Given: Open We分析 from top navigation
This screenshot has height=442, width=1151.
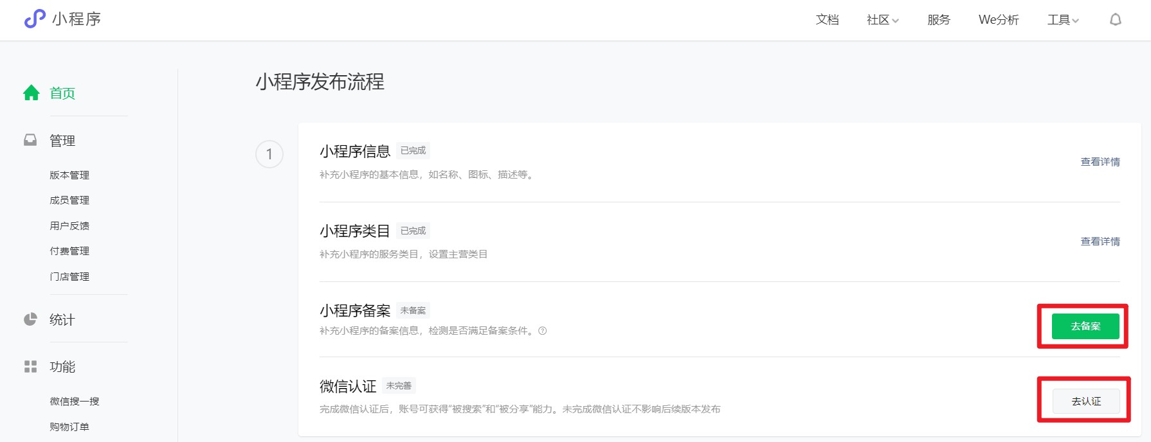Looking at the screenshot, I should (999, 20).
